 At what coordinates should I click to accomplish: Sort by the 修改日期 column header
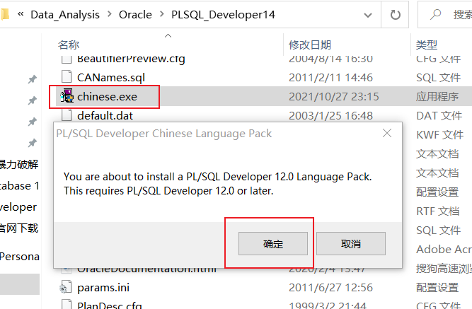(x=310, y=45)
